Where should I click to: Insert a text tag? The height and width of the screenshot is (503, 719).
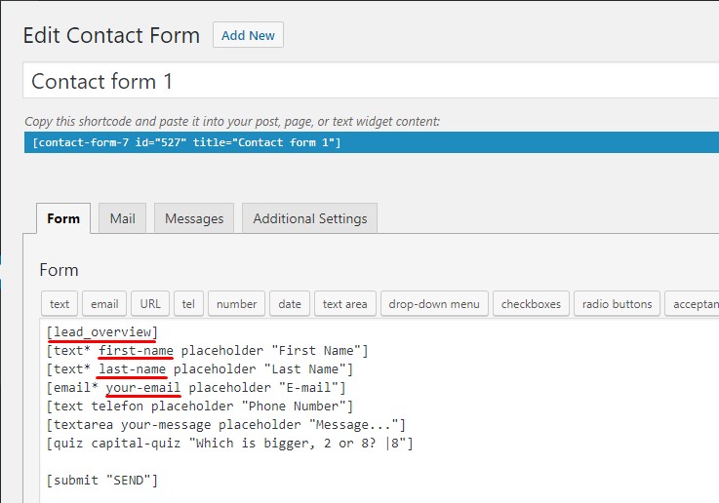tap(60, 304)
